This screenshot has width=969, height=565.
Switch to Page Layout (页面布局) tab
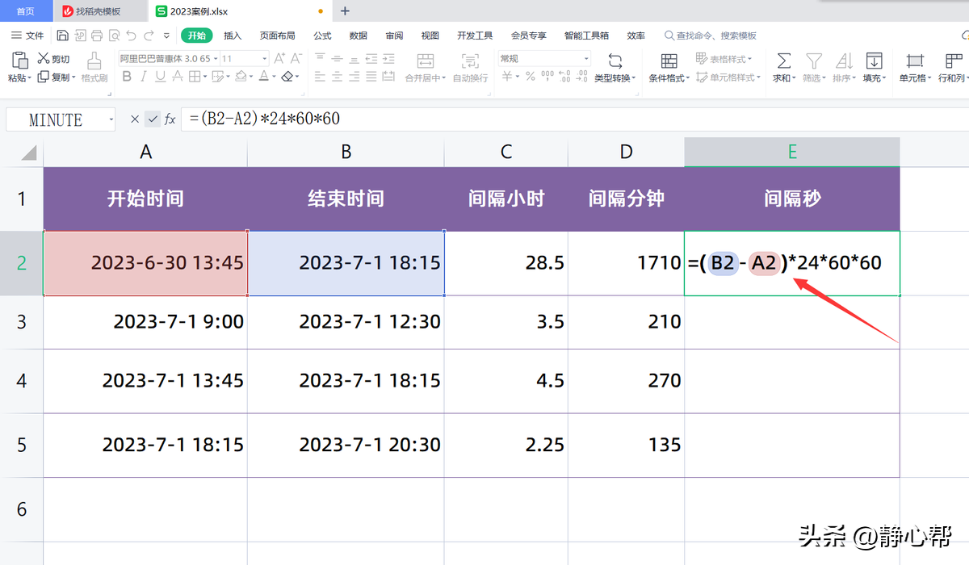point(277,36)
